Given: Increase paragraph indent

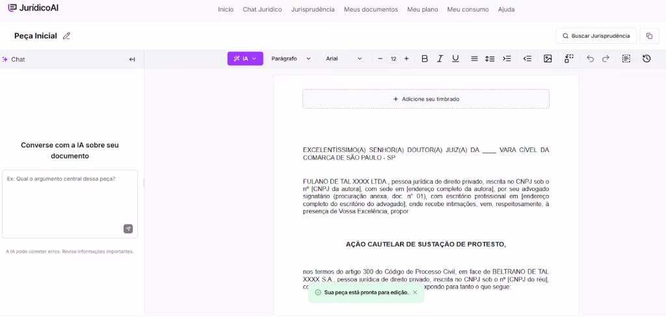Looking at the screenshot, I should point(507,58).
